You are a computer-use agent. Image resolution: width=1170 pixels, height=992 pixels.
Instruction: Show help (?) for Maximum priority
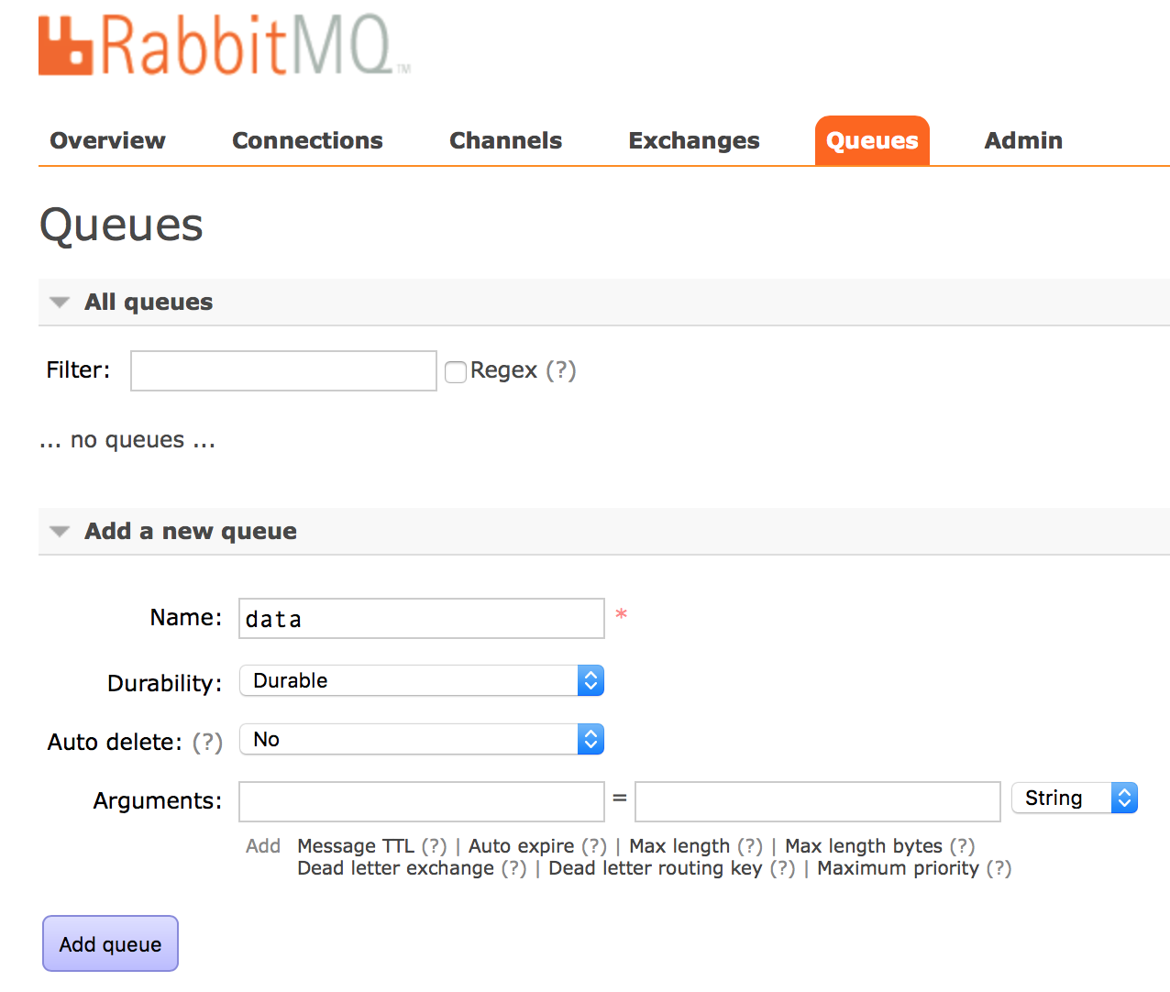999,868
